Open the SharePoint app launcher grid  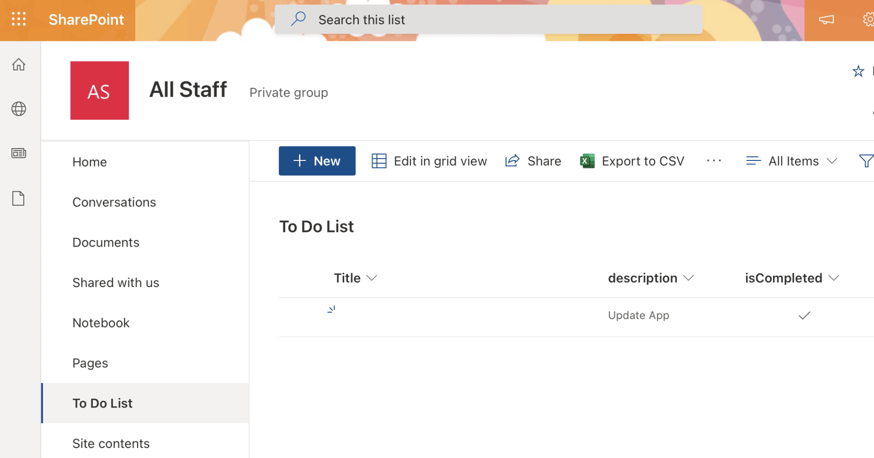(x=19, y=19)
